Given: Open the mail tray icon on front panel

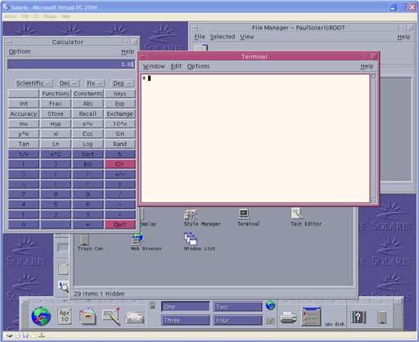Looking at the screenshot, I should click(x=135, y=318).
